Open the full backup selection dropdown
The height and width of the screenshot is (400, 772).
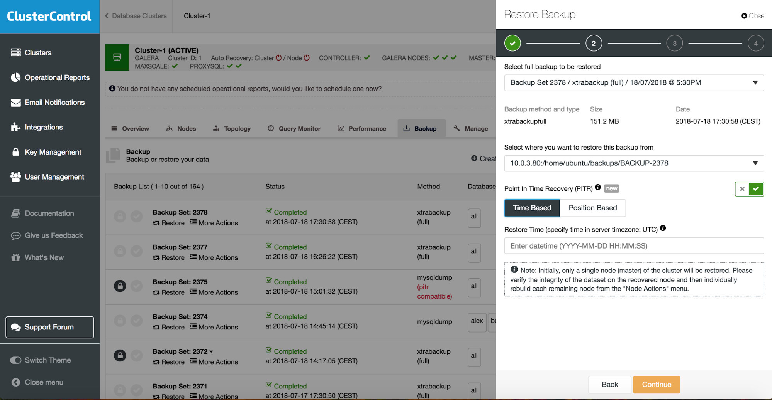point(634,83)
